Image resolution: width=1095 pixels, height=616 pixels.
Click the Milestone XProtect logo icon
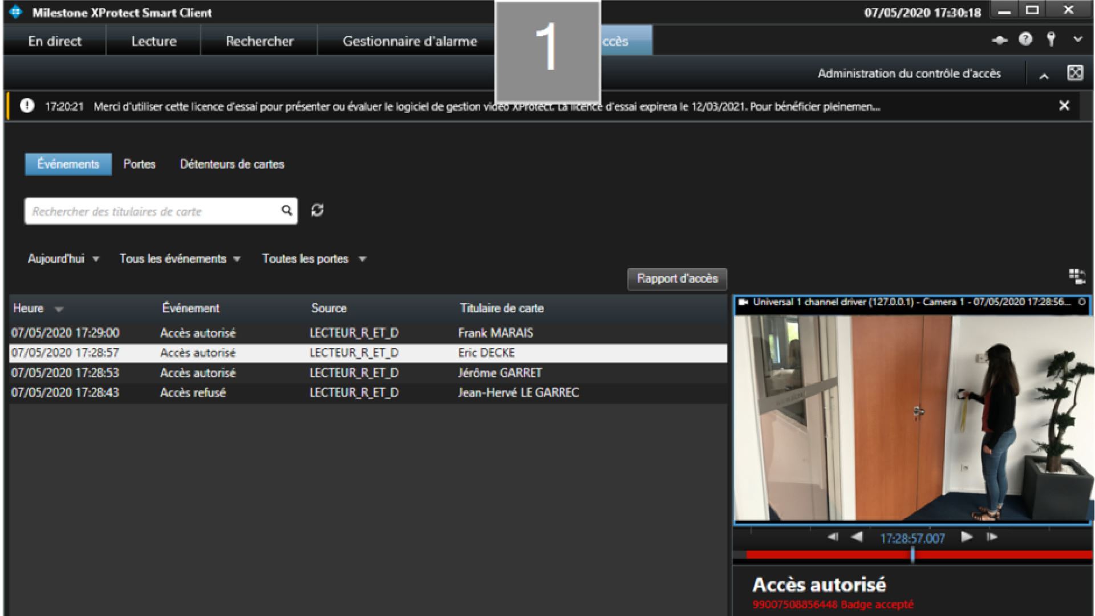16,12
